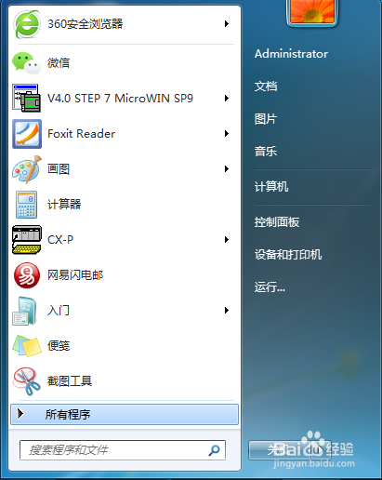Launch the 计算器 calculator icon
The height and width of the screenshot is (480, 382).
coord(27,205)
